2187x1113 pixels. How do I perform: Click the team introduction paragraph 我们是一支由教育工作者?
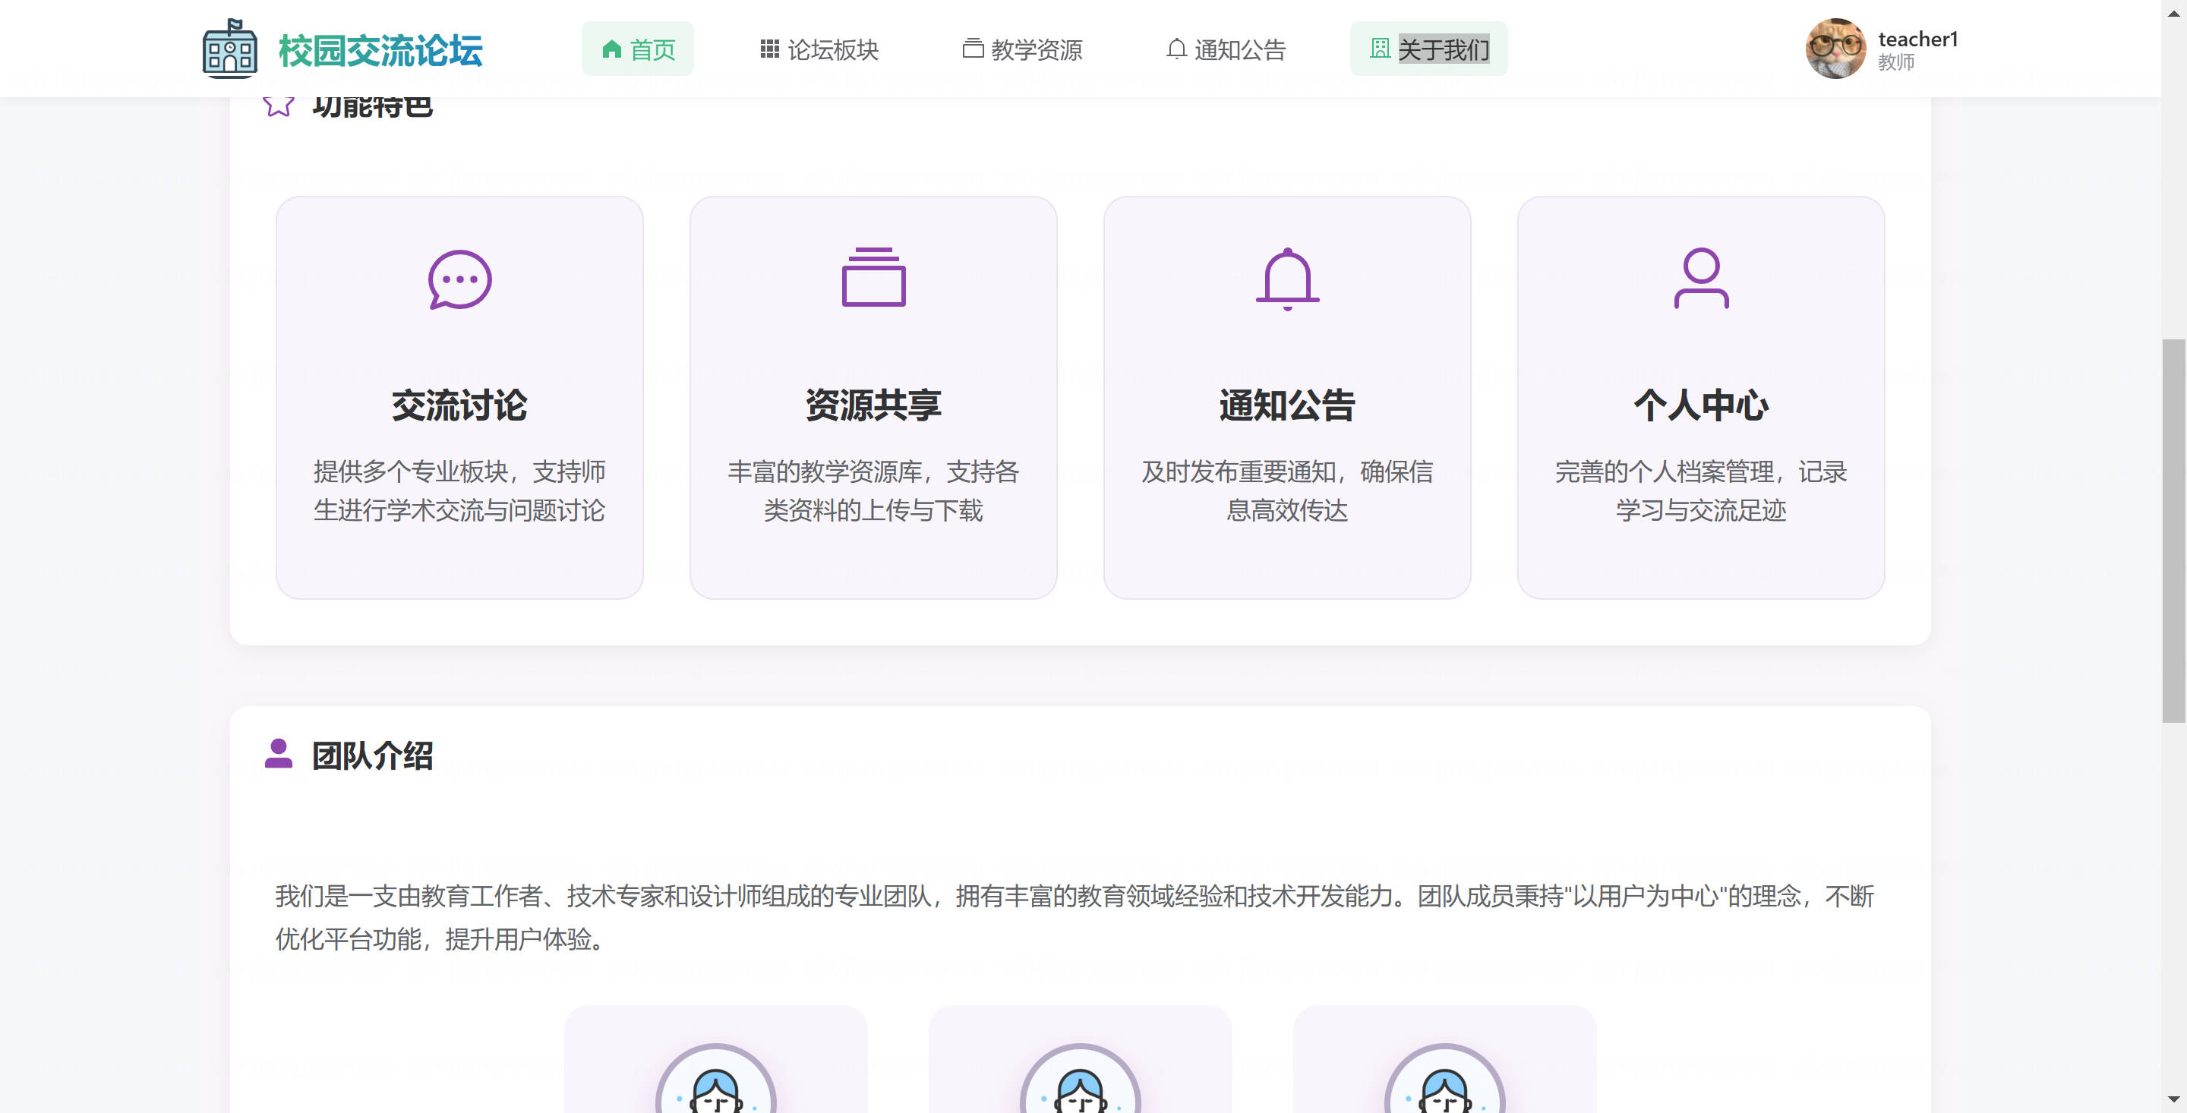pyautogui.click(x=1075, y=918)
